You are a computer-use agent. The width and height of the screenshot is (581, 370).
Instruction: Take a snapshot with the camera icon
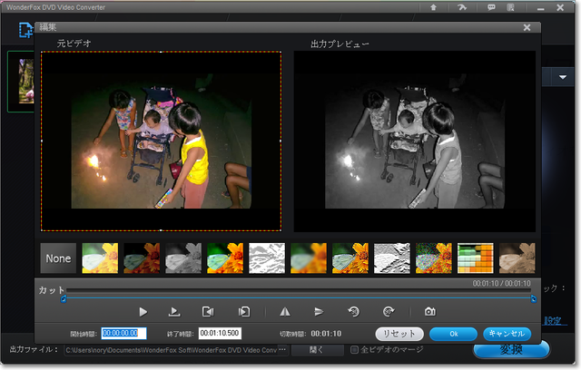point(430,311)
